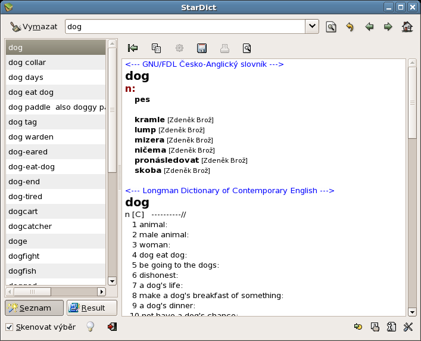Save the definition using floppy disk icon
Viewport: 421px width, 341px height.
point(202,48)
